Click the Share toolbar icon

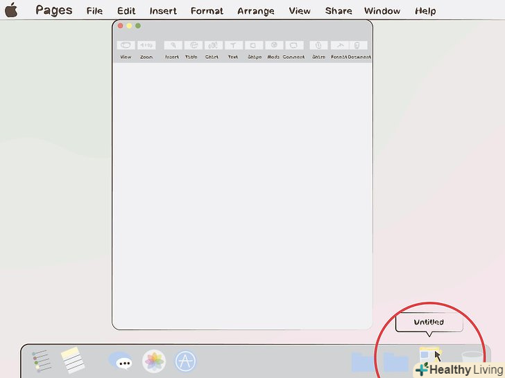[x=318, y=45]
